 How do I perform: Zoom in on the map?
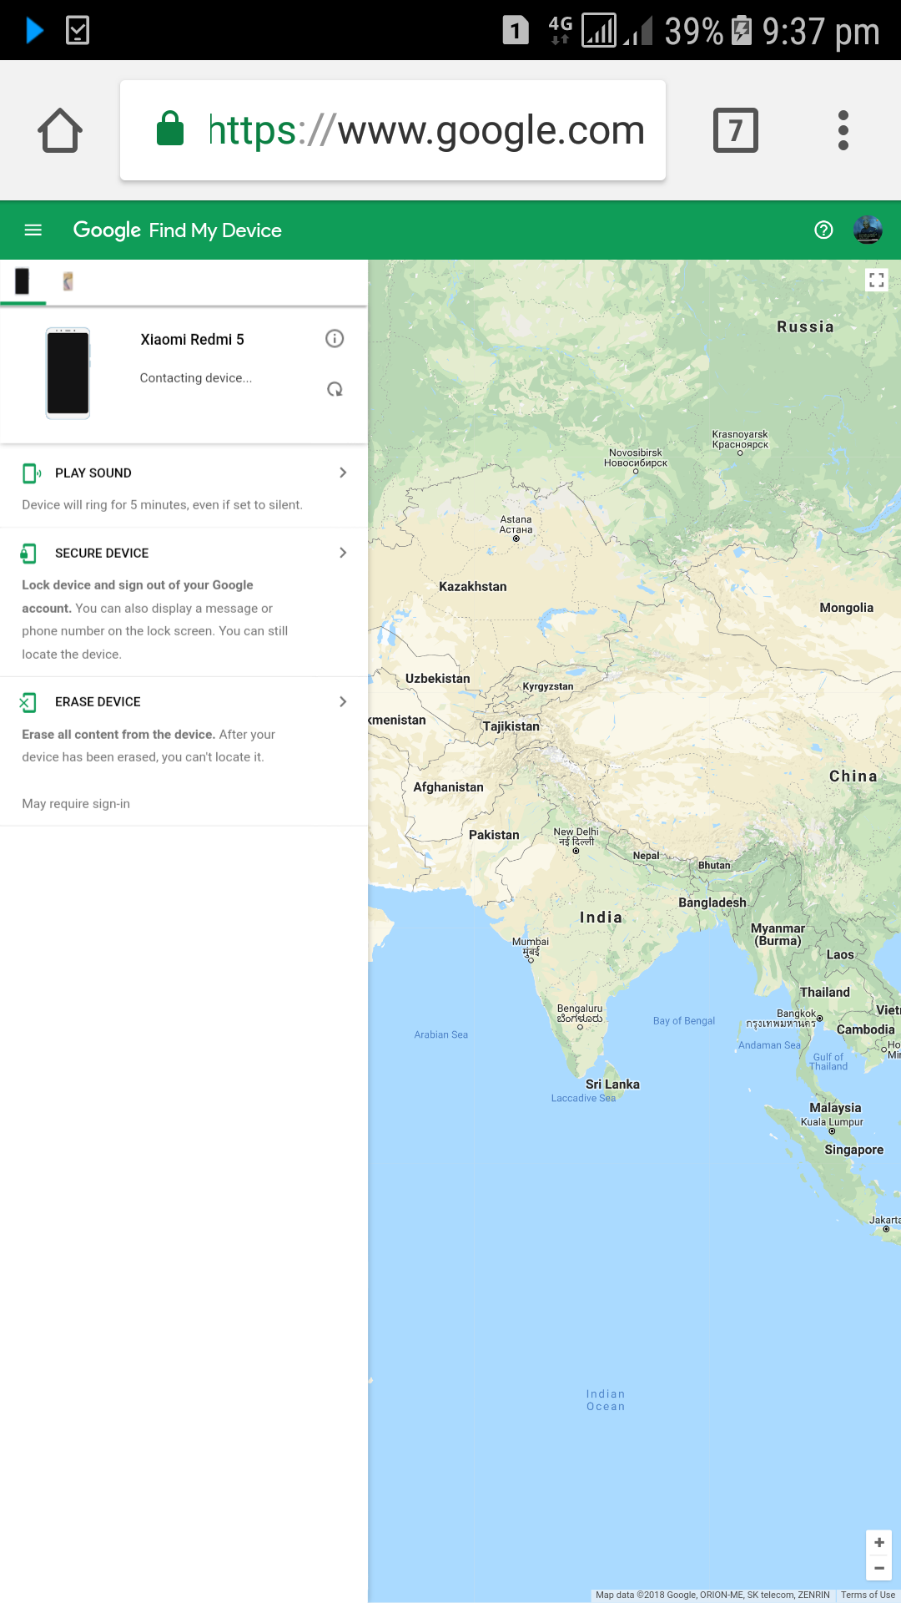[x=879, y=1543]
